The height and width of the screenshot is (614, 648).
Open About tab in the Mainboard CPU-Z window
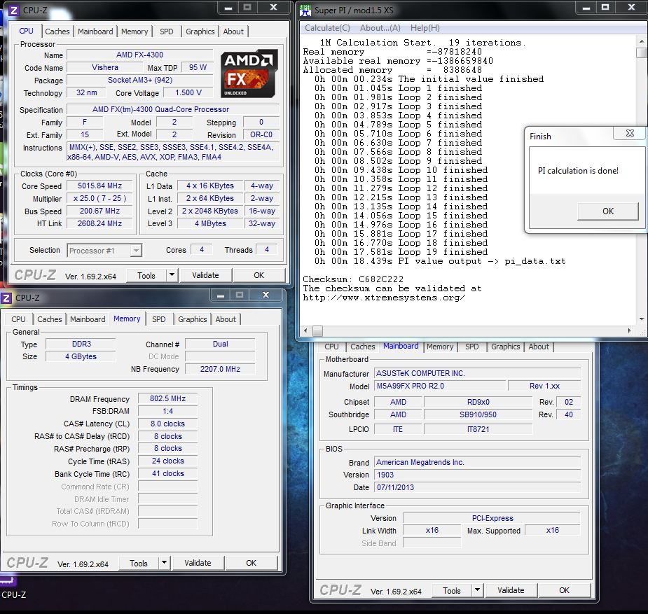(539, 347)
